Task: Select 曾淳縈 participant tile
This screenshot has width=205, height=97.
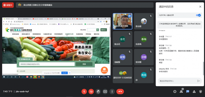Action: [144, 57]
